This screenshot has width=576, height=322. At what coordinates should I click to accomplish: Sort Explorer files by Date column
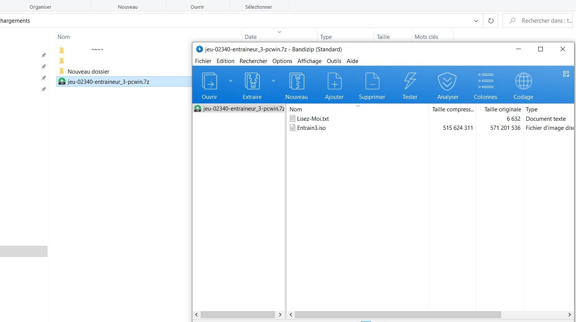click(279, 37)
